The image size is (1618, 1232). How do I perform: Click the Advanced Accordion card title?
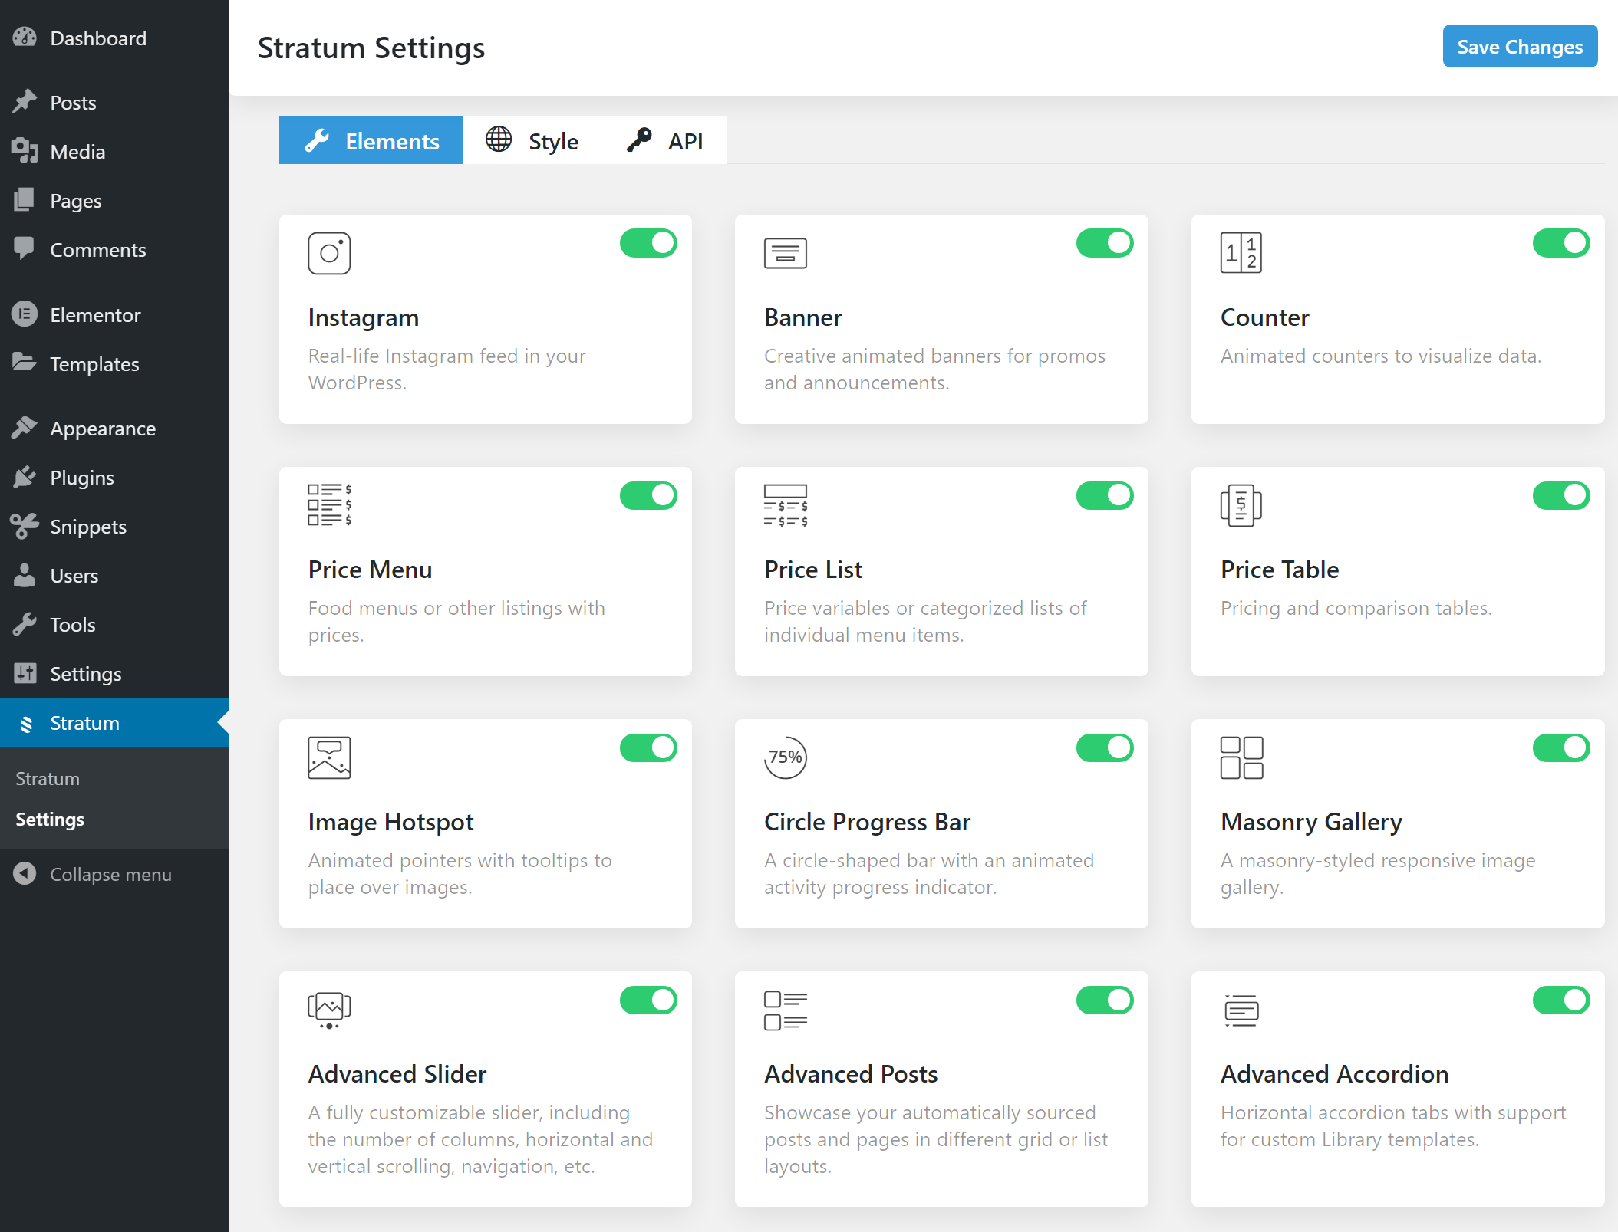coord(1334,1074)
